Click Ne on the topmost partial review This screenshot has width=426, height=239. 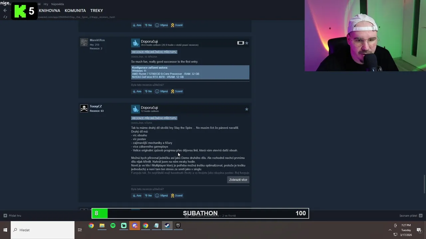tap(148, 25)
